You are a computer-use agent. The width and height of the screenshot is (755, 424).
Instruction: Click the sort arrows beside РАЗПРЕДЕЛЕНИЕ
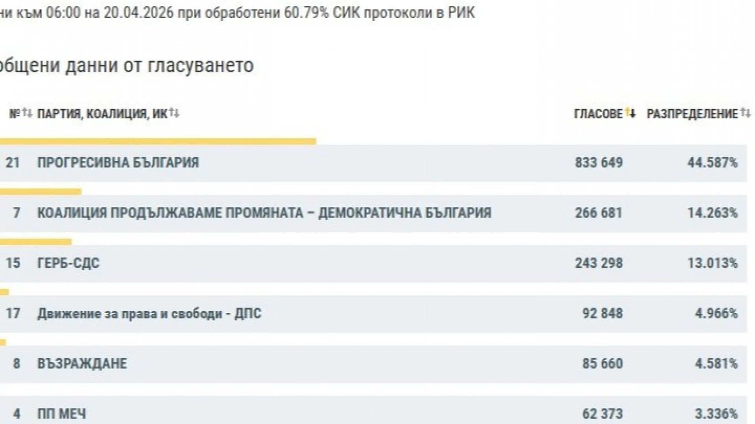pos(746,114)
